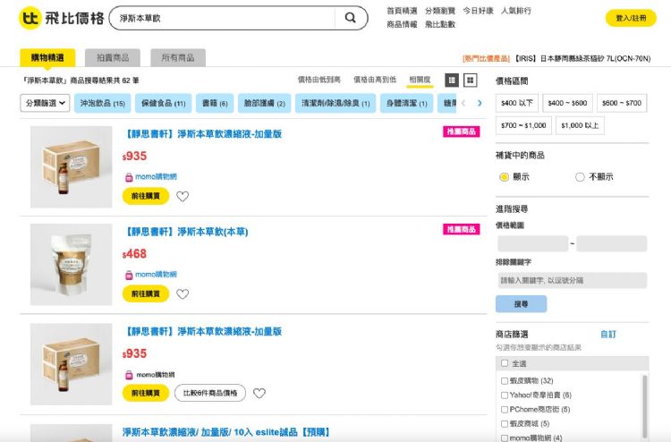The width and height of the screenshot is (671, 442).
Task: Open 分類瀏覽 navigation item
Action: coord(440,11)
